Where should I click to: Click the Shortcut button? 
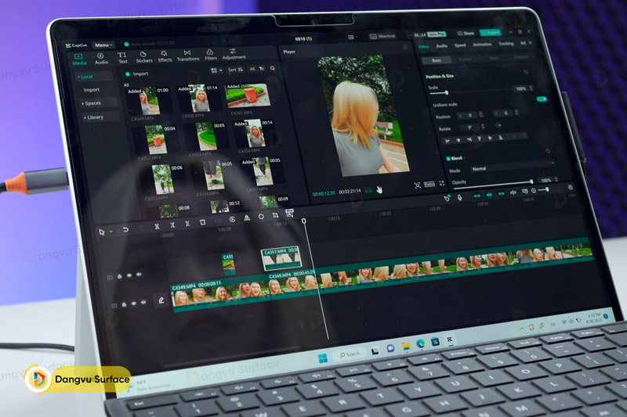(382, 36)
